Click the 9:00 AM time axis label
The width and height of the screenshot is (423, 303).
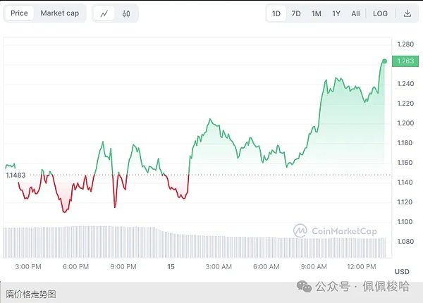pyautogui.click(x=314, y=266)
